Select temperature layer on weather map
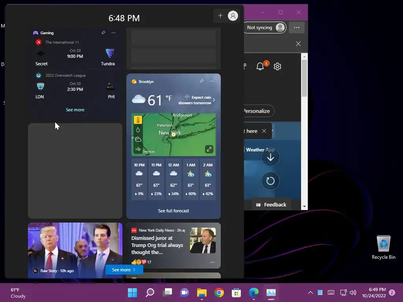The image size is (403, 302). tap(138, 120)
